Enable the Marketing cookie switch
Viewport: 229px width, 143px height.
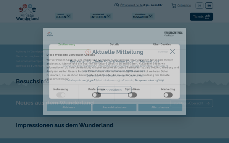pyautogui.click(x=168, y=95)
